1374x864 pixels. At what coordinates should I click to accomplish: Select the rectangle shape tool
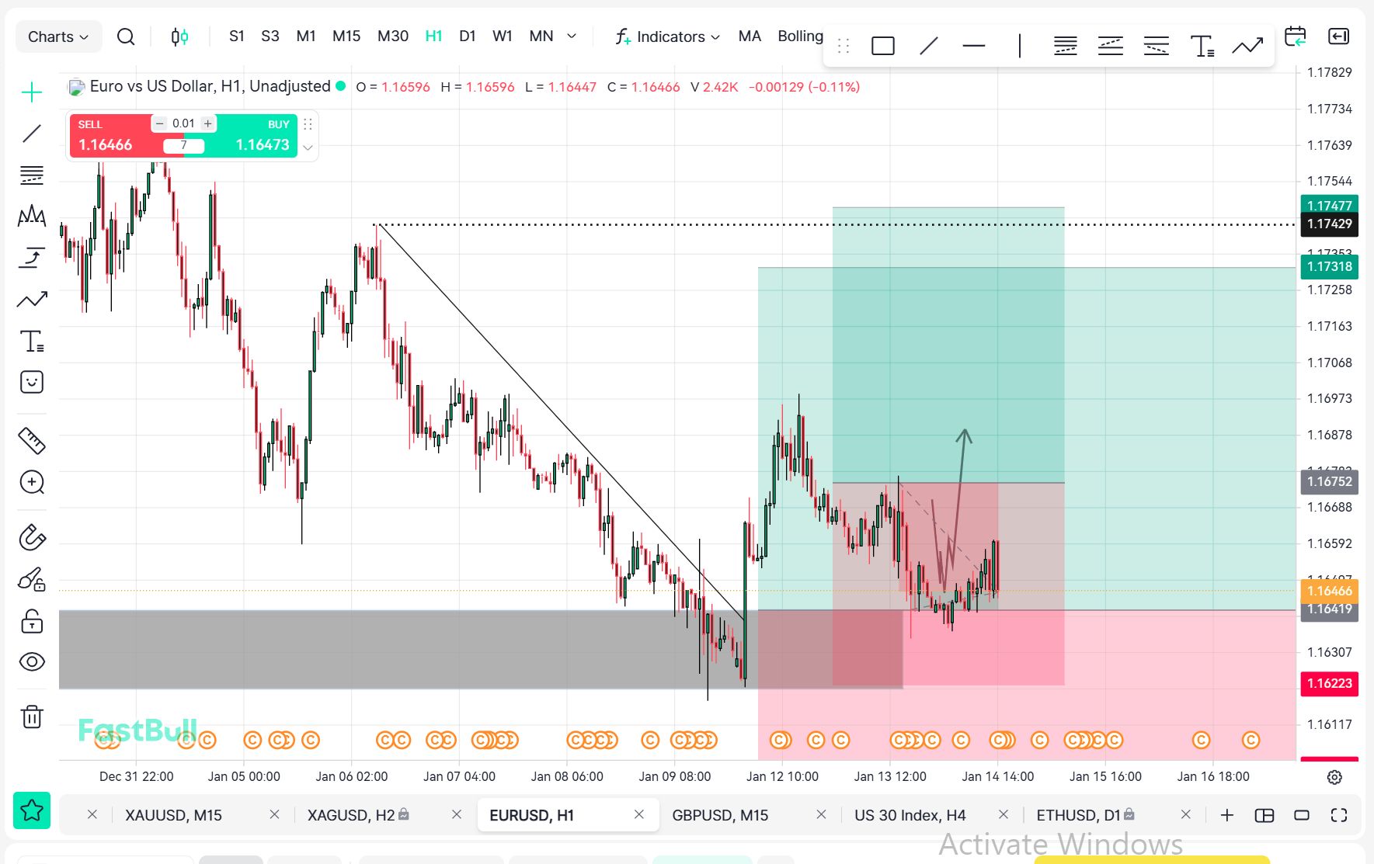coord(882,47)
